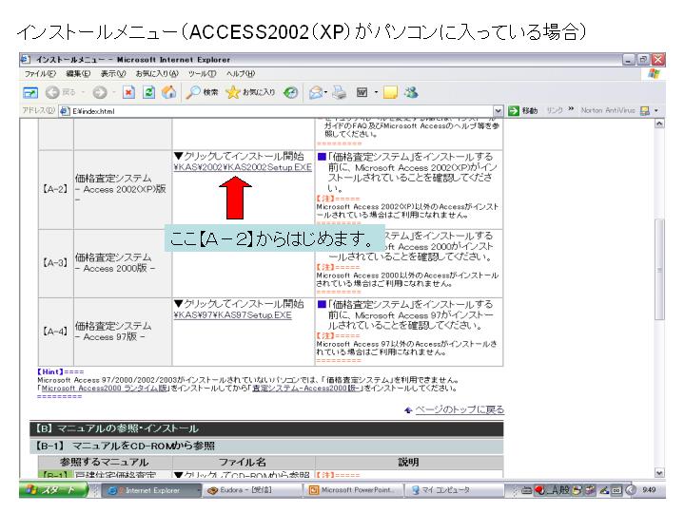The width and height of the screenshot is (685, 513).
Task: Open ヘルプ(H) menu
Action: click(x=241, y=74)
